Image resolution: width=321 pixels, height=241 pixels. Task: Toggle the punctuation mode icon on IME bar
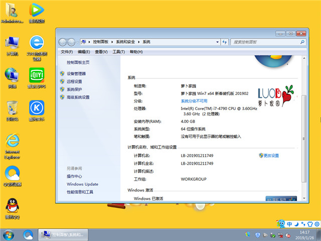click(303, 224)
